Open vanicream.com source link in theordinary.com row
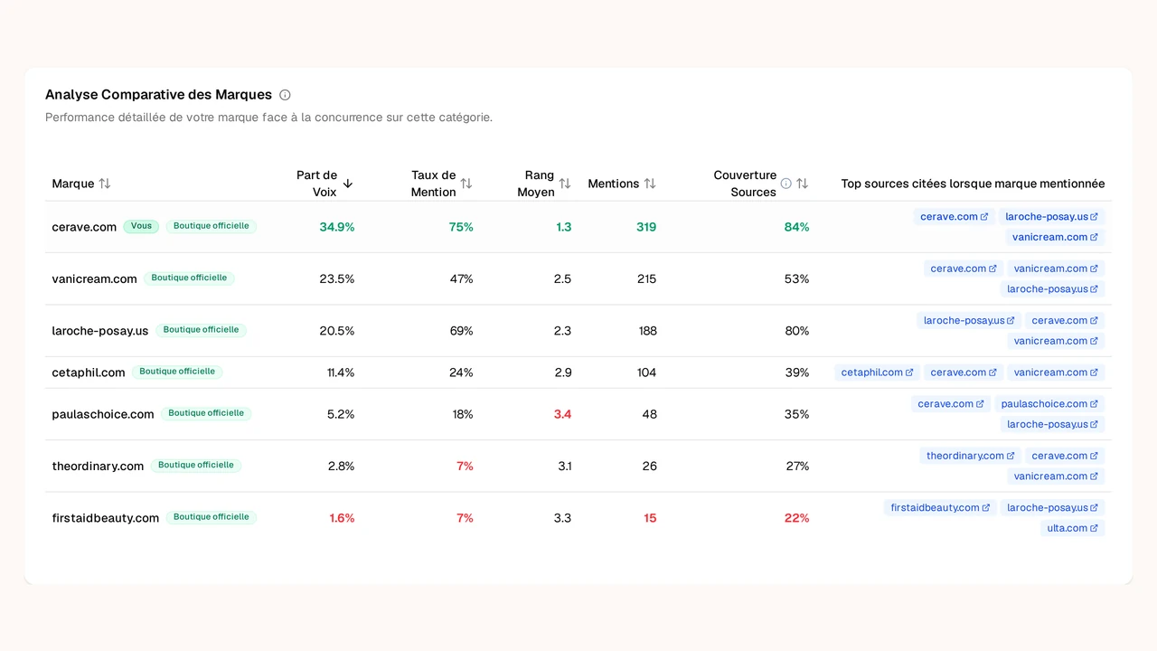Screen dimensions: 1157x651 click(x=1056, y=476)
